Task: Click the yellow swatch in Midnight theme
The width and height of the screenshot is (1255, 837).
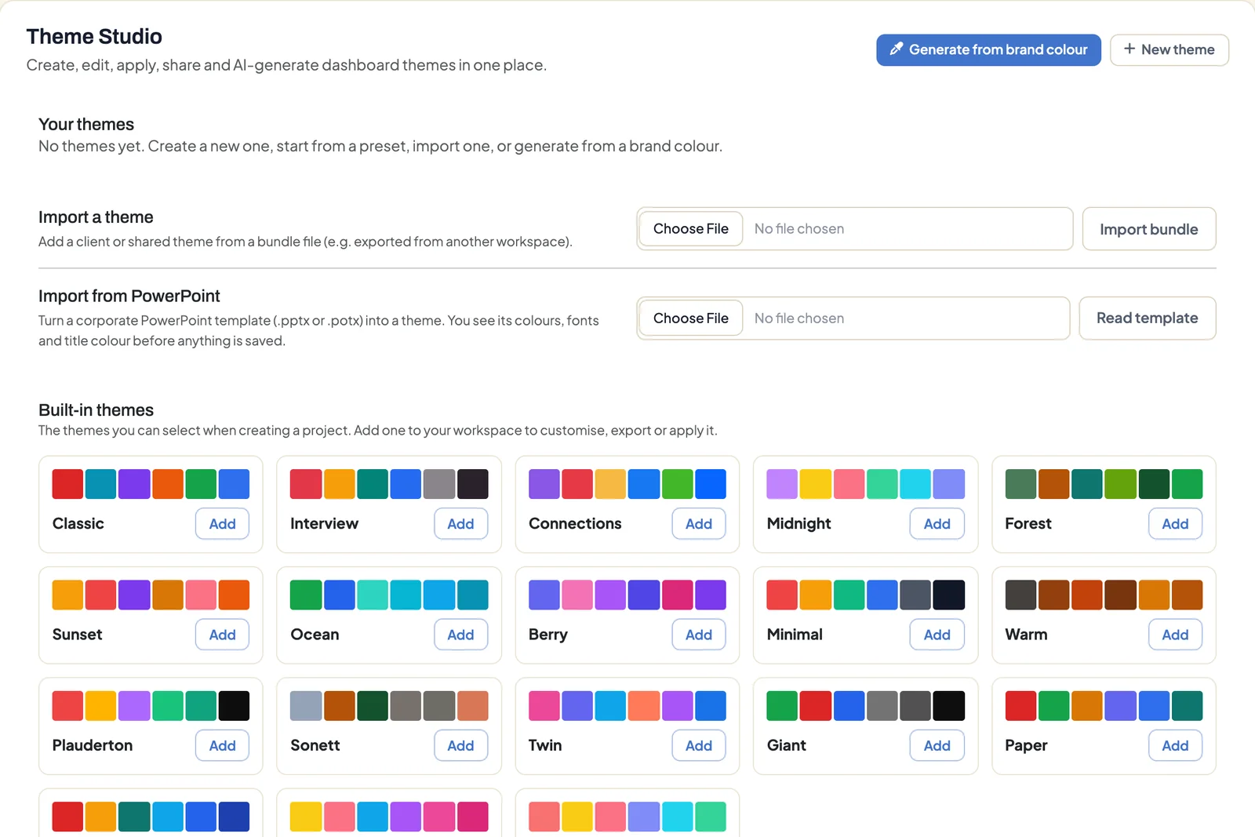Action: click(815, 484)
